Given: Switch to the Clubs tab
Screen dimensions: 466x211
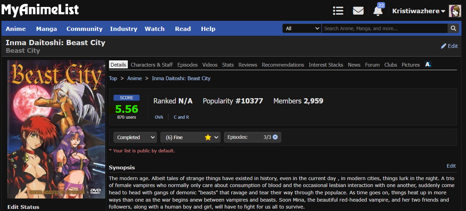Looking at the screenshot, I should click(x=391, y=65).
